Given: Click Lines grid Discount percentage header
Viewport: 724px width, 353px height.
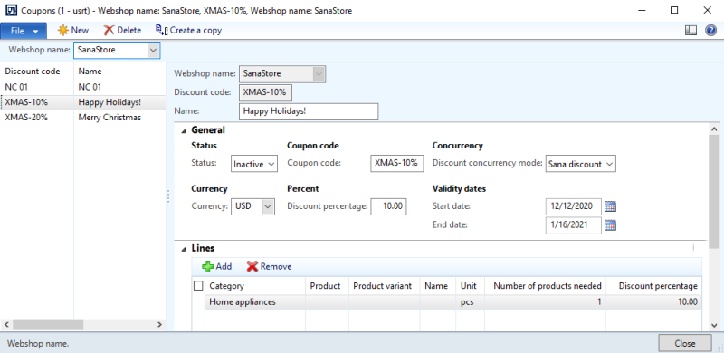Looking at the screenshot, I should coord(653,286).
